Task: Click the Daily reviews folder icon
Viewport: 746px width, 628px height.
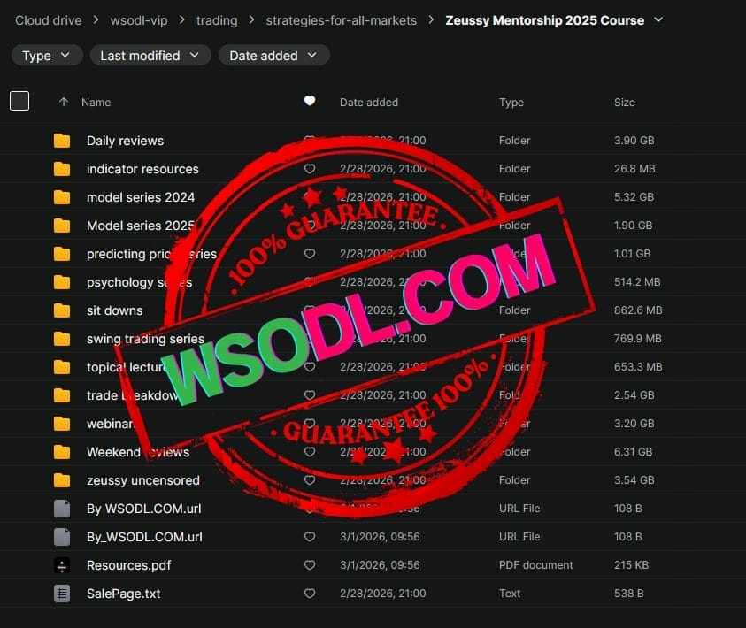Action: (x=62, y=141)
